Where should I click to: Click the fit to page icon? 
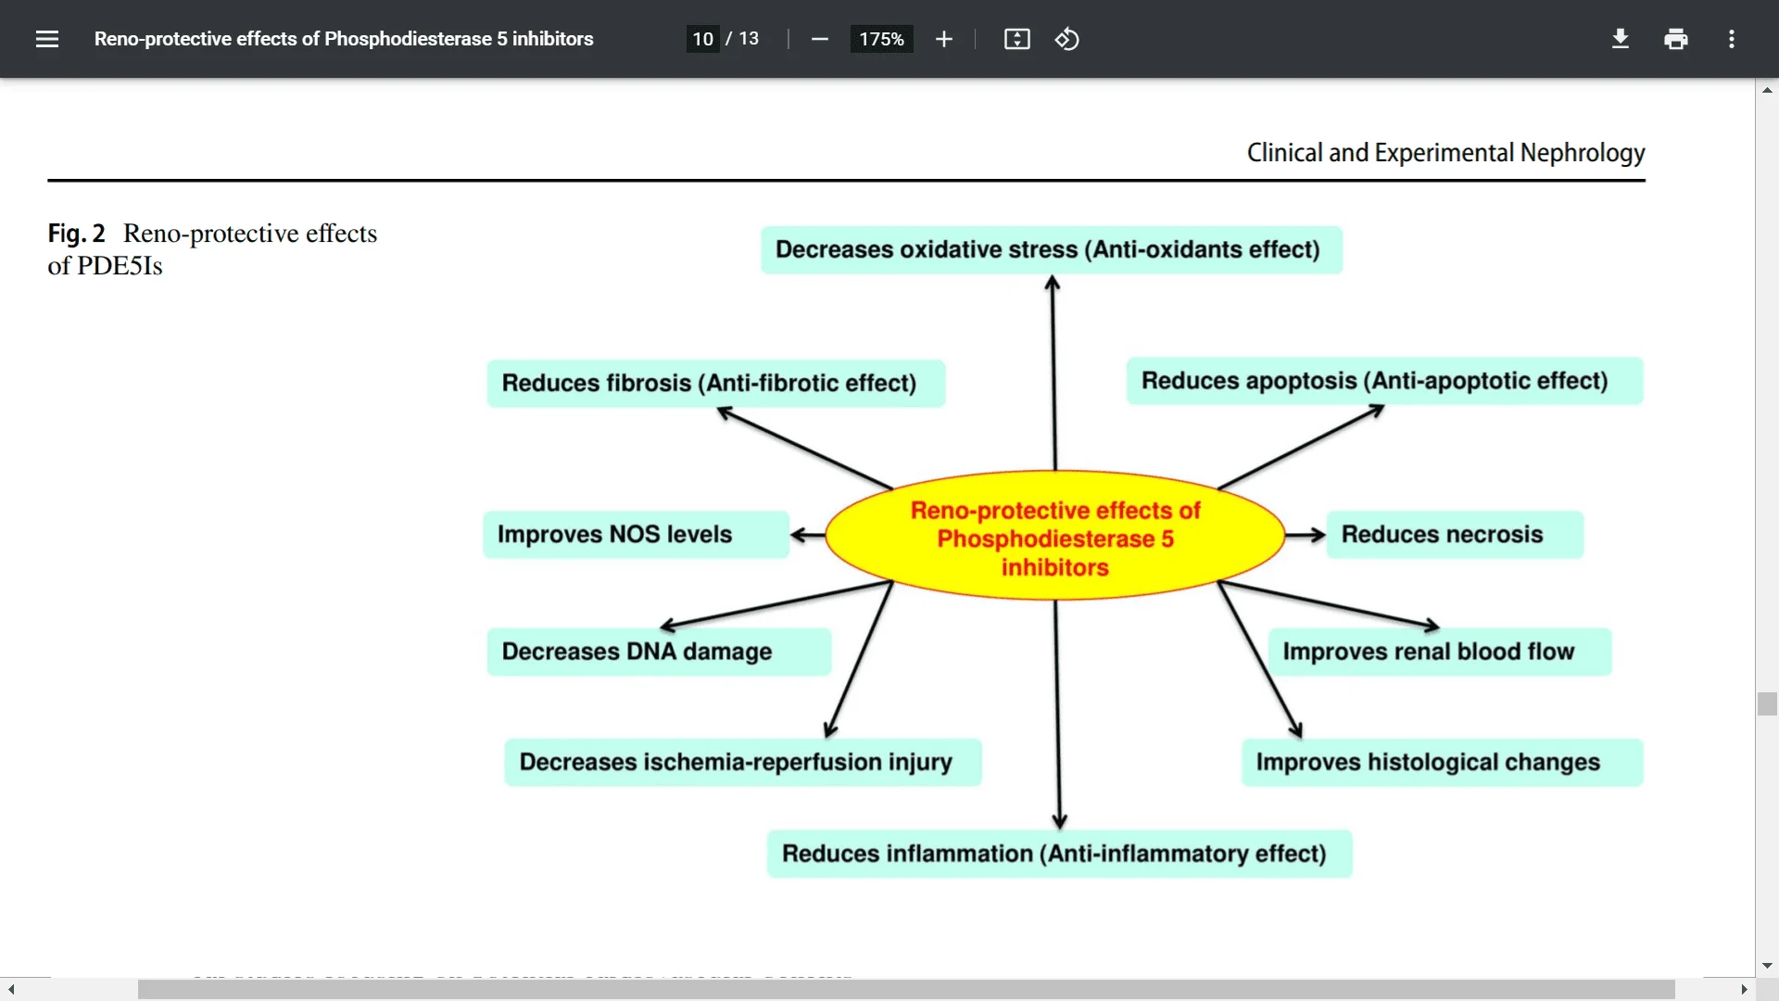tap(1016, 39)
